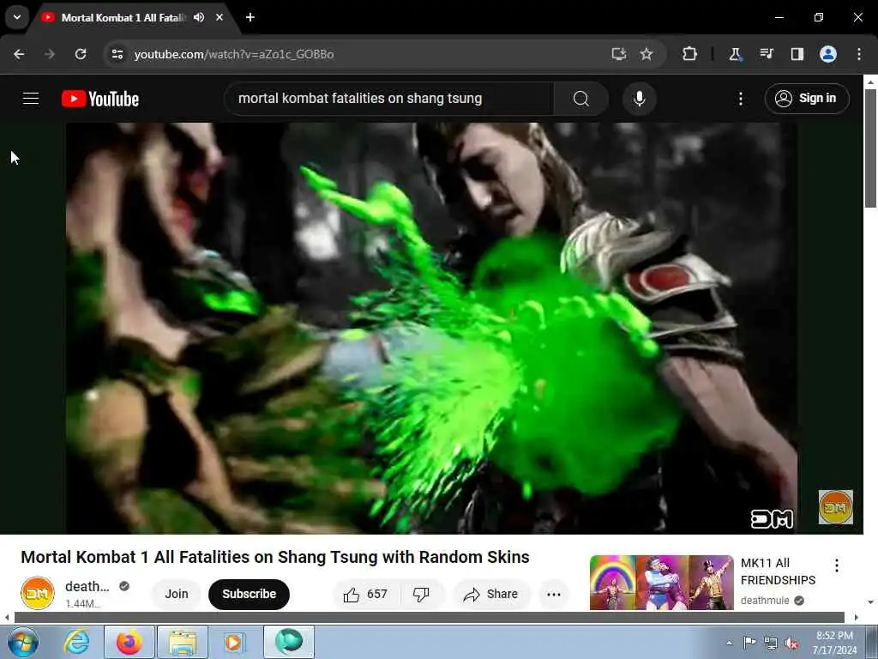The width and height of the screenshot is (878, 659).
Task: Open the Windows Start menu
Action: tap(23, 642)
